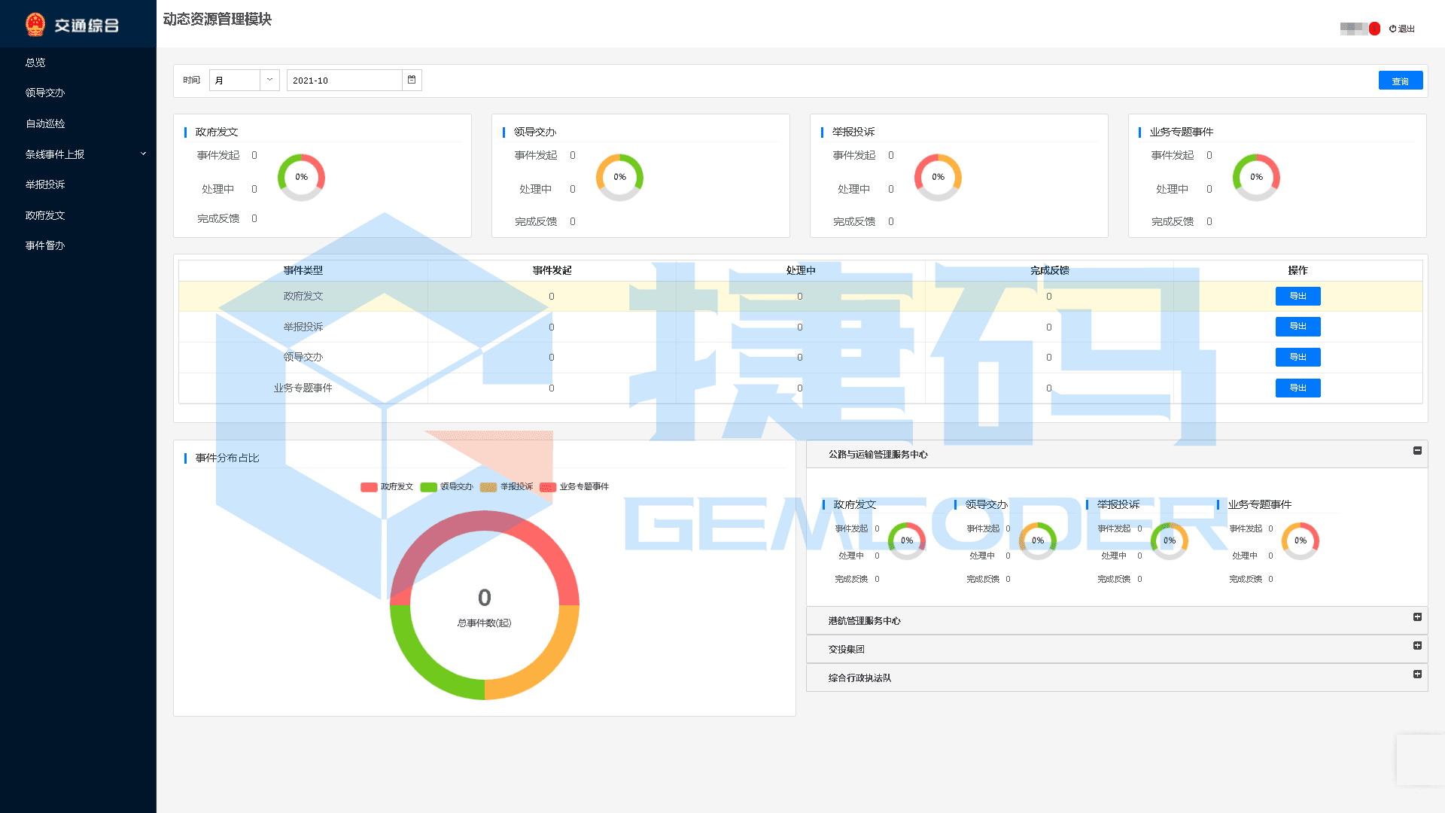Viewport: 1445px width, 813px height.
Task: Export the 政府发文 row with 导出
Action: tap(1297, 296)
